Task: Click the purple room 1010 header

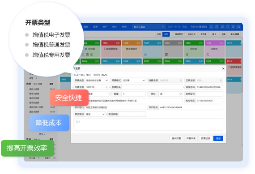Action: click(215, 43)
